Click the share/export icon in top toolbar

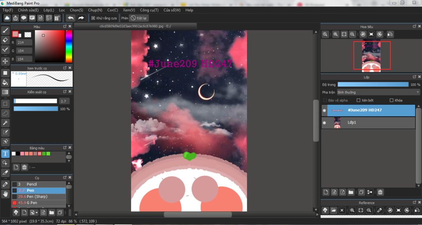coord(15,18)
